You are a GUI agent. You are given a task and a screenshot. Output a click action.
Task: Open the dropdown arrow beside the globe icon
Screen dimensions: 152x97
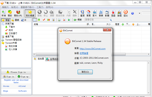pos(139,13)
